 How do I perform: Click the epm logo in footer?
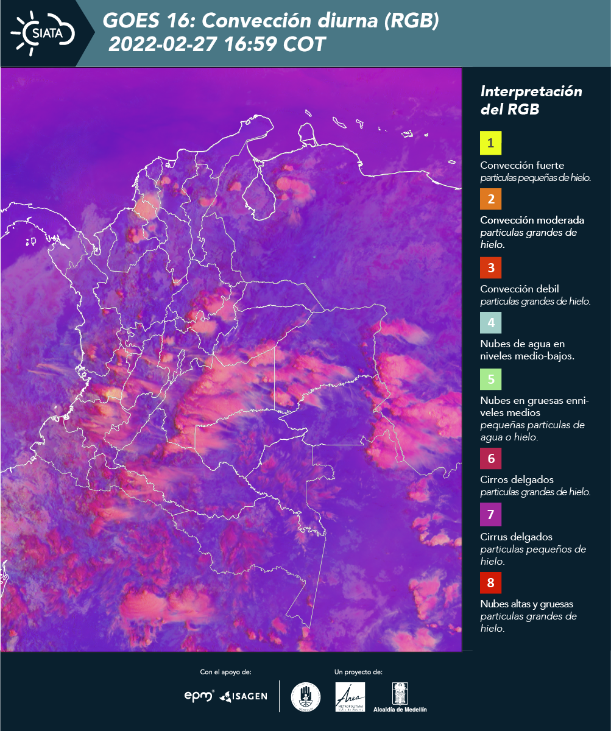(x=200, y=696)
